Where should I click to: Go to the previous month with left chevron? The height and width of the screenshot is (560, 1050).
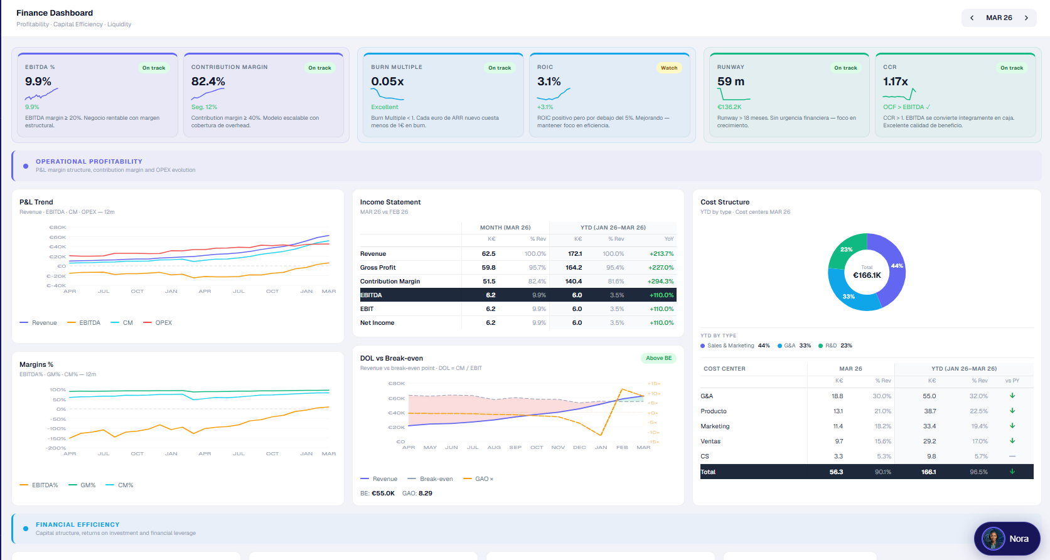(x=972, y=18)
